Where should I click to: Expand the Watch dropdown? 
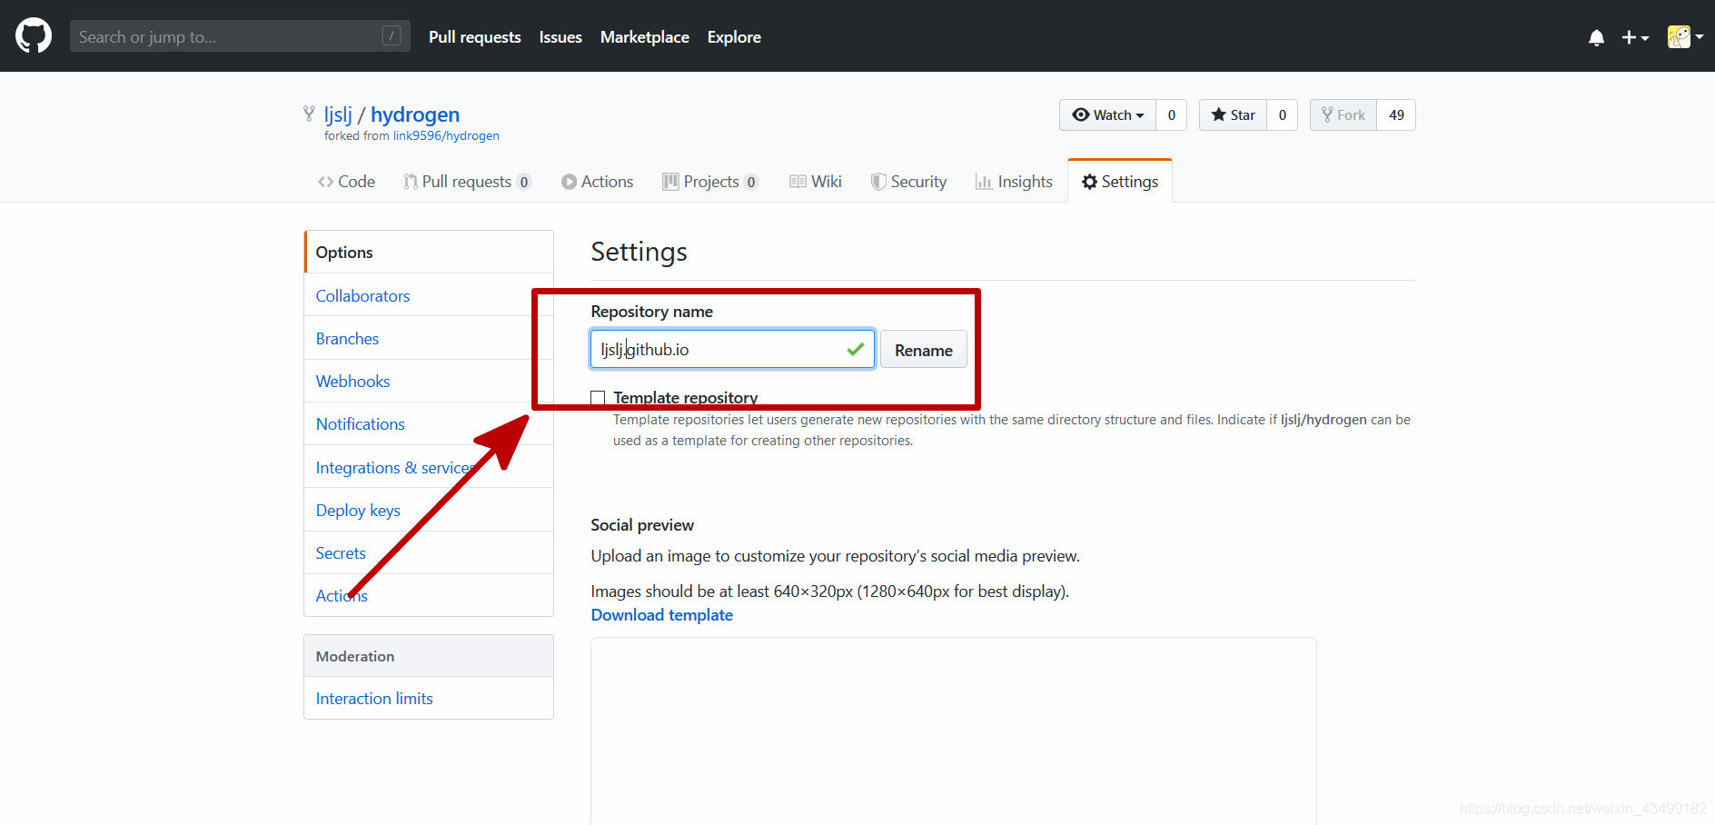tap(1107, 115)
